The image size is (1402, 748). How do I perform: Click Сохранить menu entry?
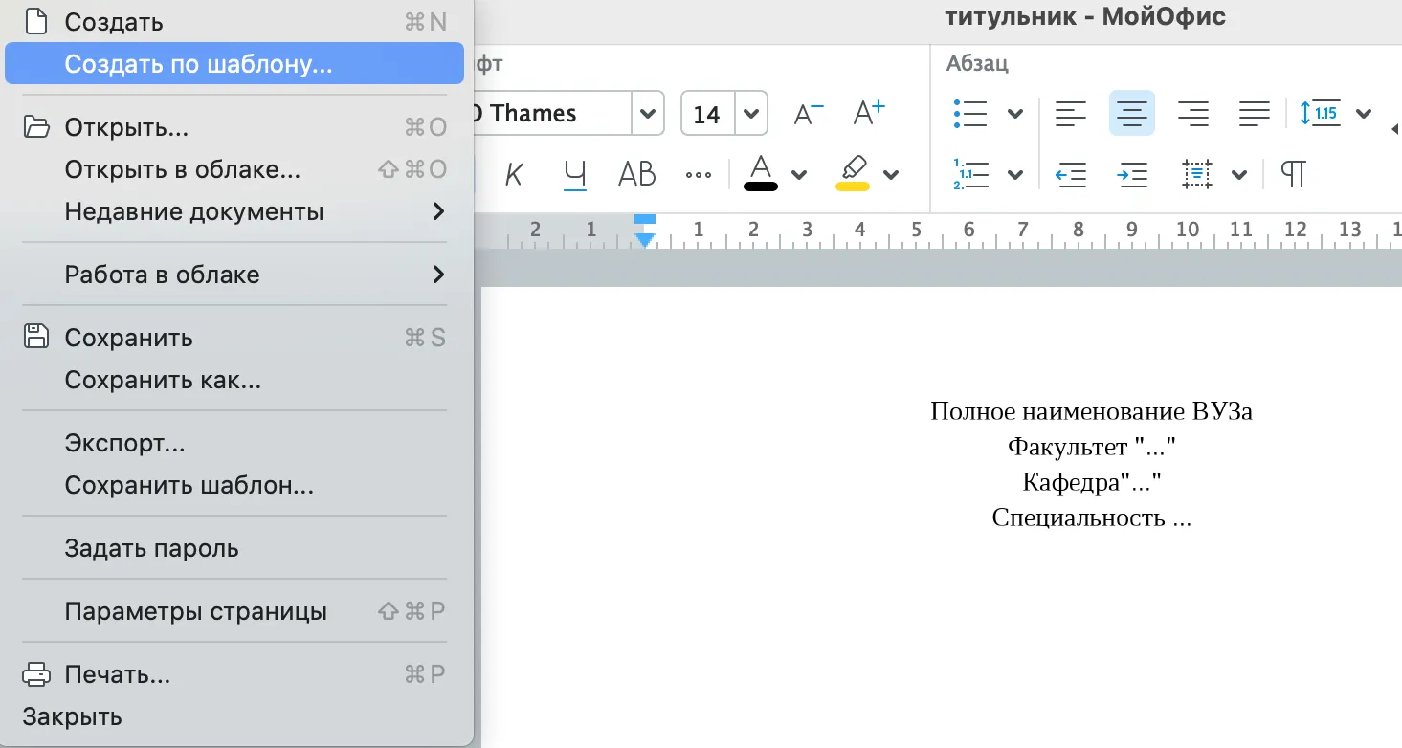(234, 338)
